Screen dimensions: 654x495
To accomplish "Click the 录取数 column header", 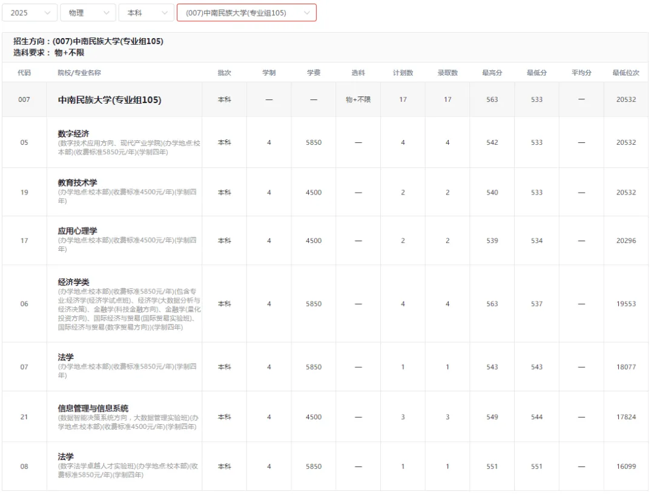I will point(448,73).
